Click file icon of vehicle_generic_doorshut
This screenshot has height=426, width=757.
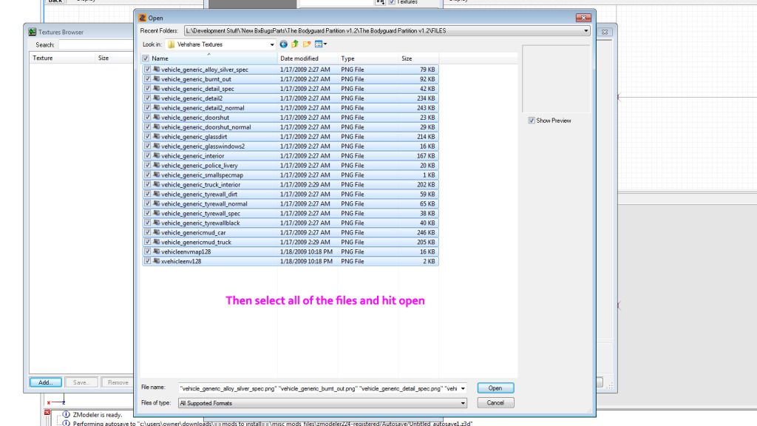pos(157,118)
